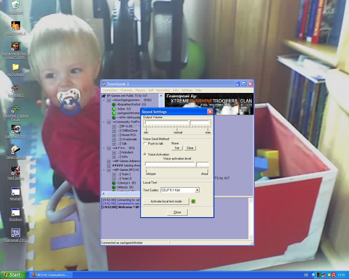Select the Voice Activation radio button
Screen dimensions: 349x279
coord(145,154)
